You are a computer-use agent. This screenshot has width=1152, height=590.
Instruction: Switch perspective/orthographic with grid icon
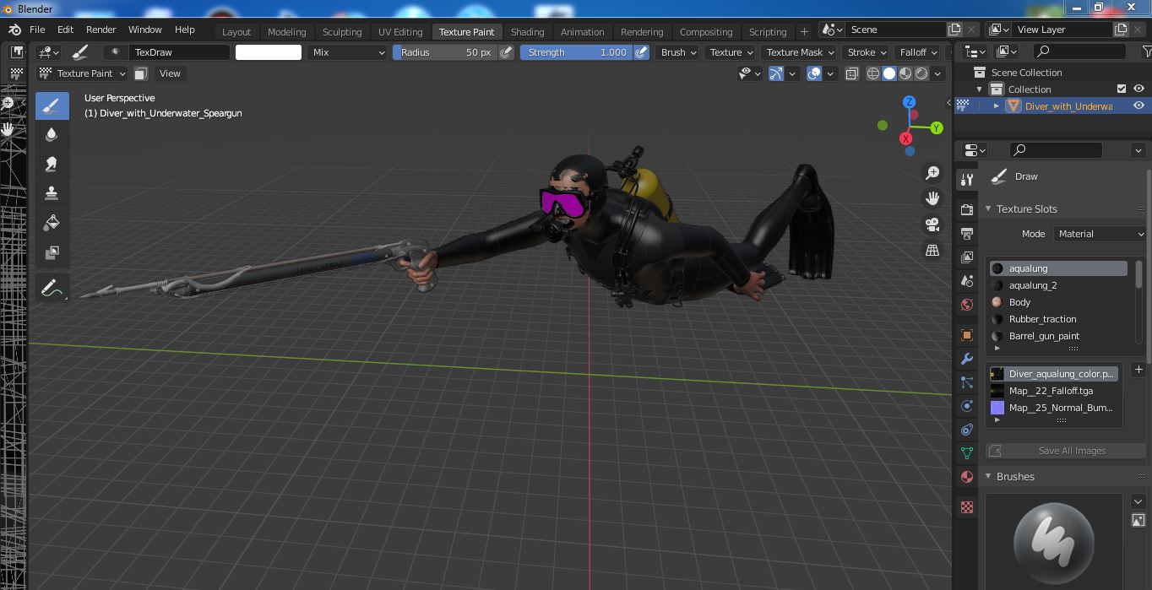[x=932, y=250]
